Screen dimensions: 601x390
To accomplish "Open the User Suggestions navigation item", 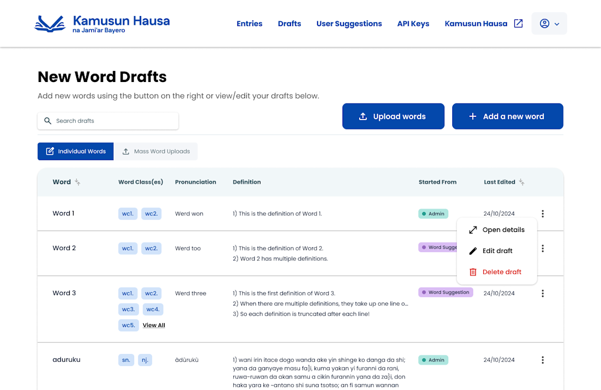I will tap(349, 23).
